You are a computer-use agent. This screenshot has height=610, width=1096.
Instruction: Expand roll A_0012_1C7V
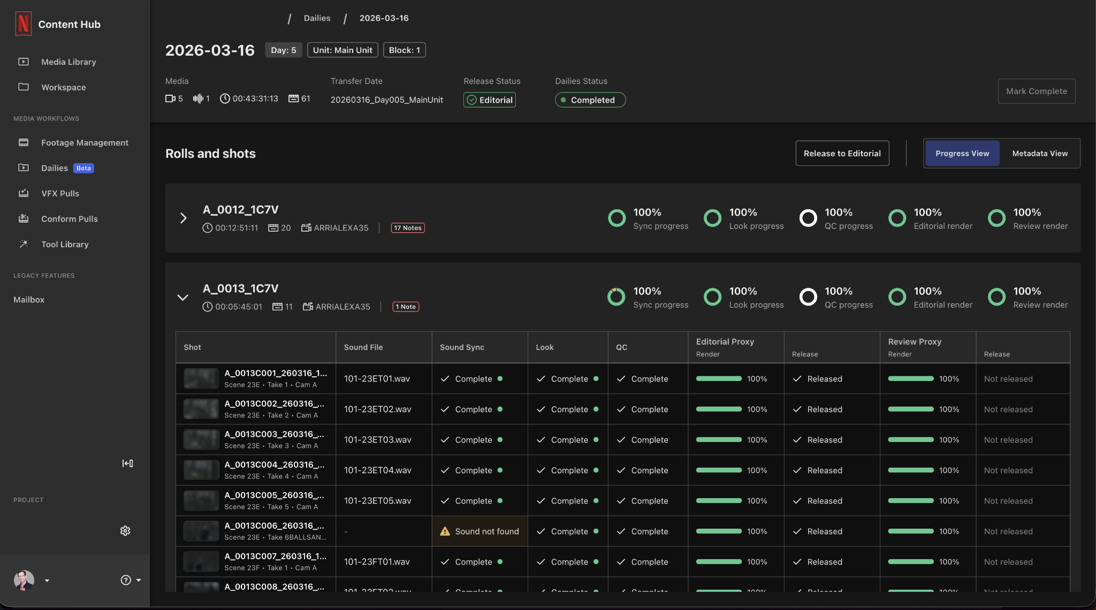coord(183,218)
